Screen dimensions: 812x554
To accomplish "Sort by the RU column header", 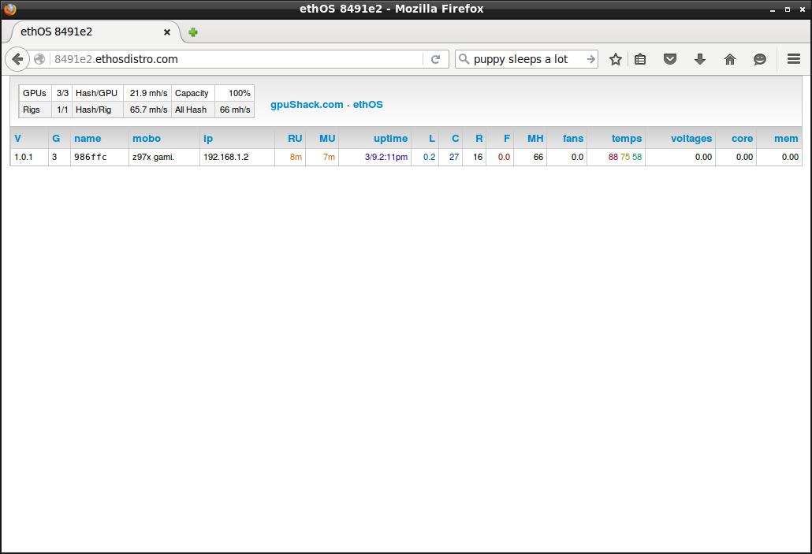I will (295, 138).
